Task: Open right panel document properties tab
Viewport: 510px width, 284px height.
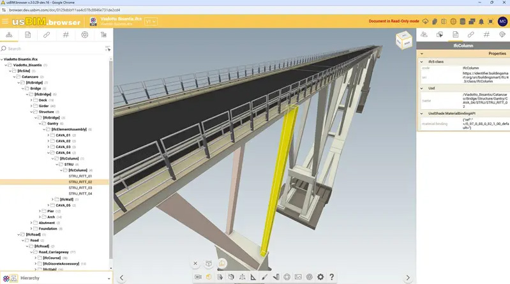Action: click(455, 34)
